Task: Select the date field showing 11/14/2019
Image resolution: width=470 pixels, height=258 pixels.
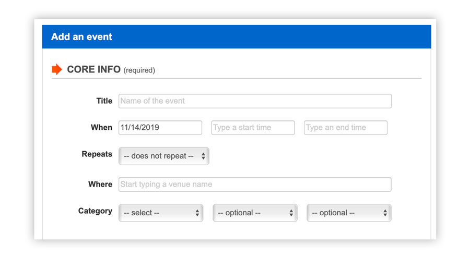Action: [x=160, y=128]
